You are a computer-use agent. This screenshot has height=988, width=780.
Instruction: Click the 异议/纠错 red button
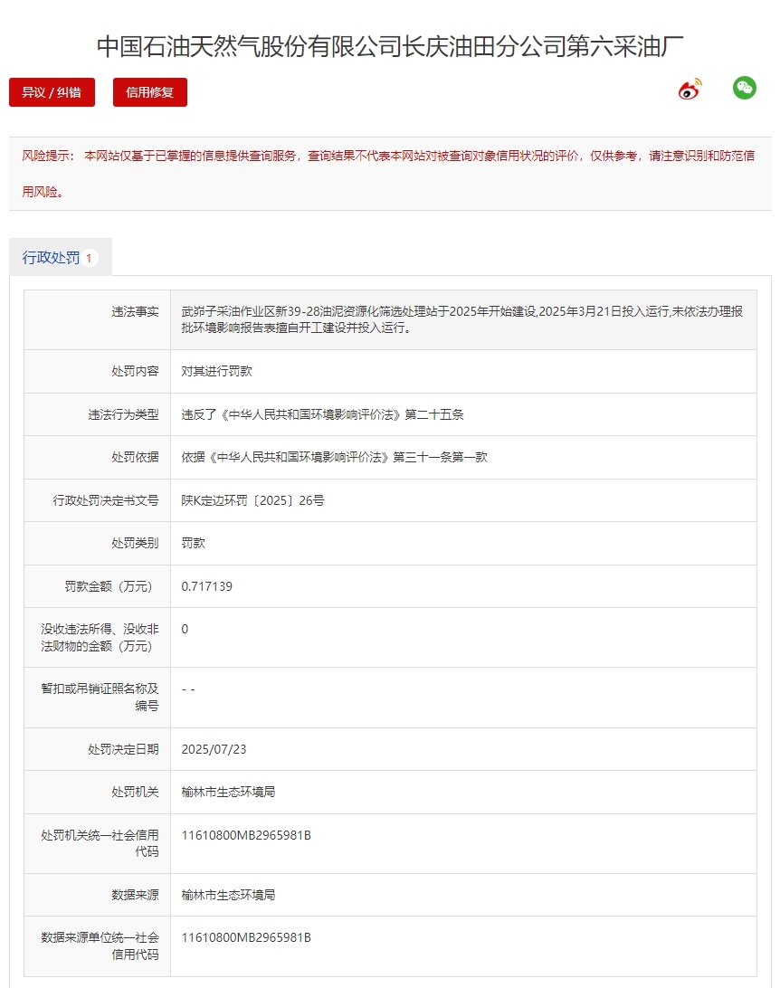[52, 92]
